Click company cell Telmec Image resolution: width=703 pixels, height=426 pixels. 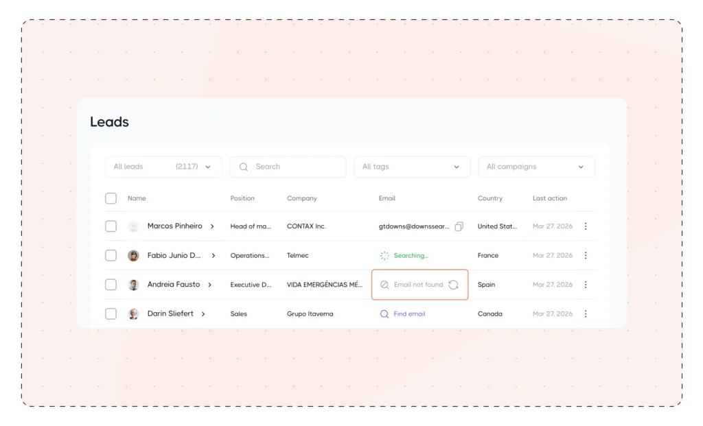tap(298, 255)
